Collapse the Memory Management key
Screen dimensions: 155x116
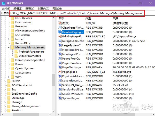[x=9, y=47]
